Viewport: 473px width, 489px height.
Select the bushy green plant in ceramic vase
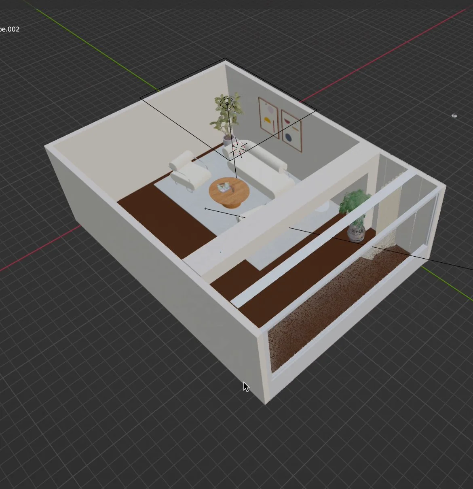[355, 215]
